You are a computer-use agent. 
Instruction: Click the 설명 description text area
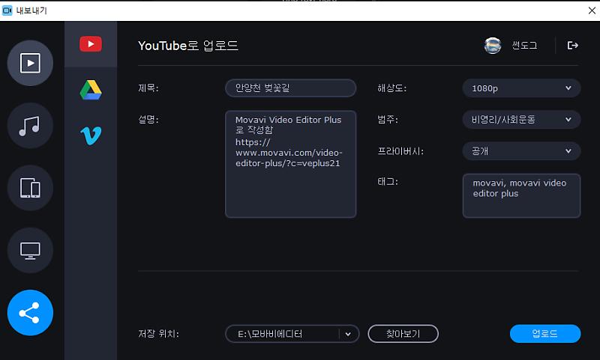click(291, 164)
